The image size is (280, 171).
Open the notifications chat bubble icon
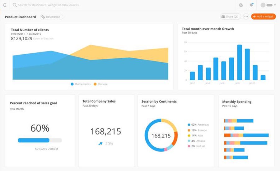point(251,5)
